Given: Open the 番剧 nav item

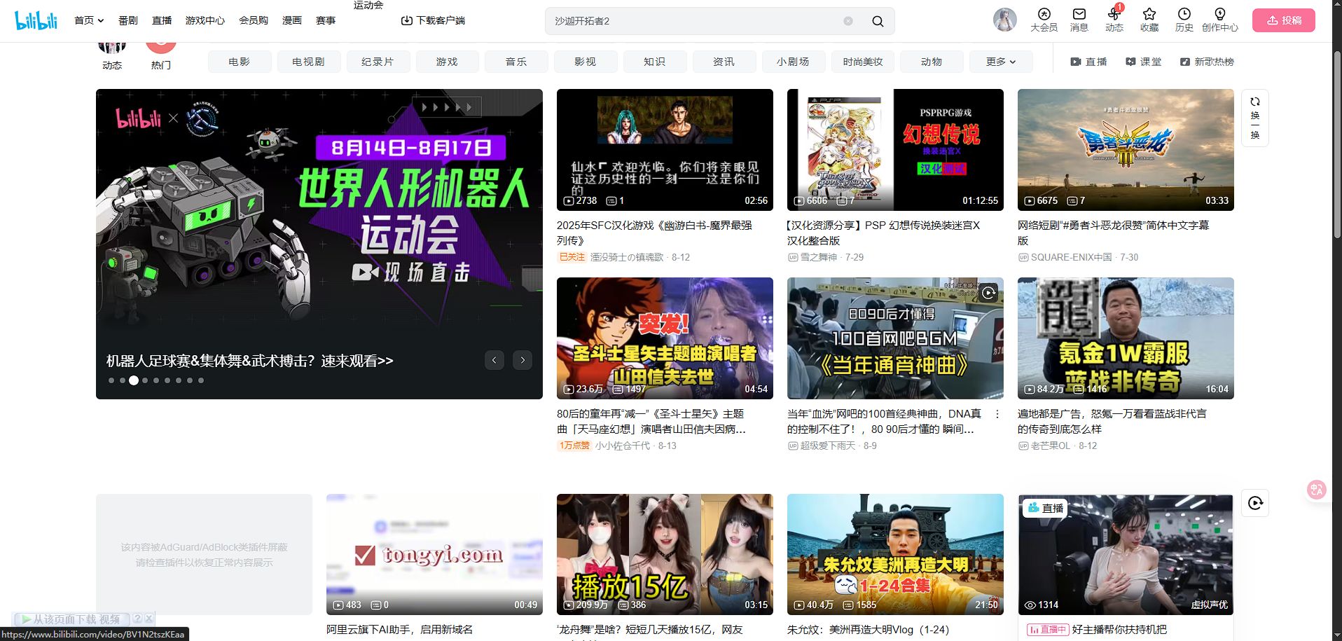Looking at the screenshot, I should pos(128,20).
